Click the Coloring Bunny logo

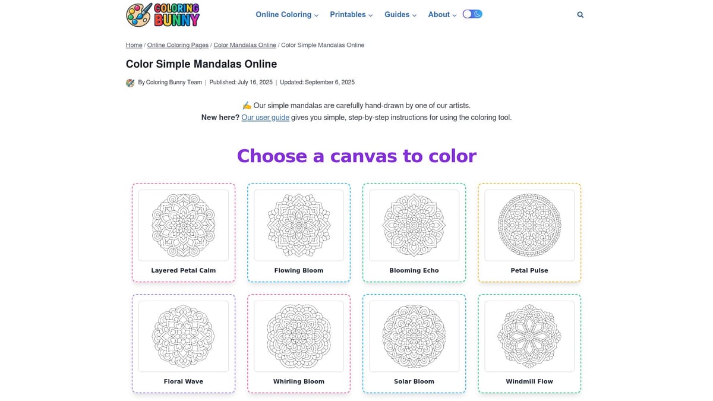162,15
